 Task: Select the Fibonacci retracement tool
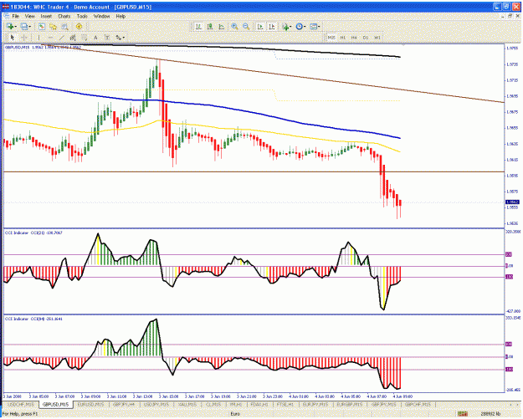coord(84,38)
